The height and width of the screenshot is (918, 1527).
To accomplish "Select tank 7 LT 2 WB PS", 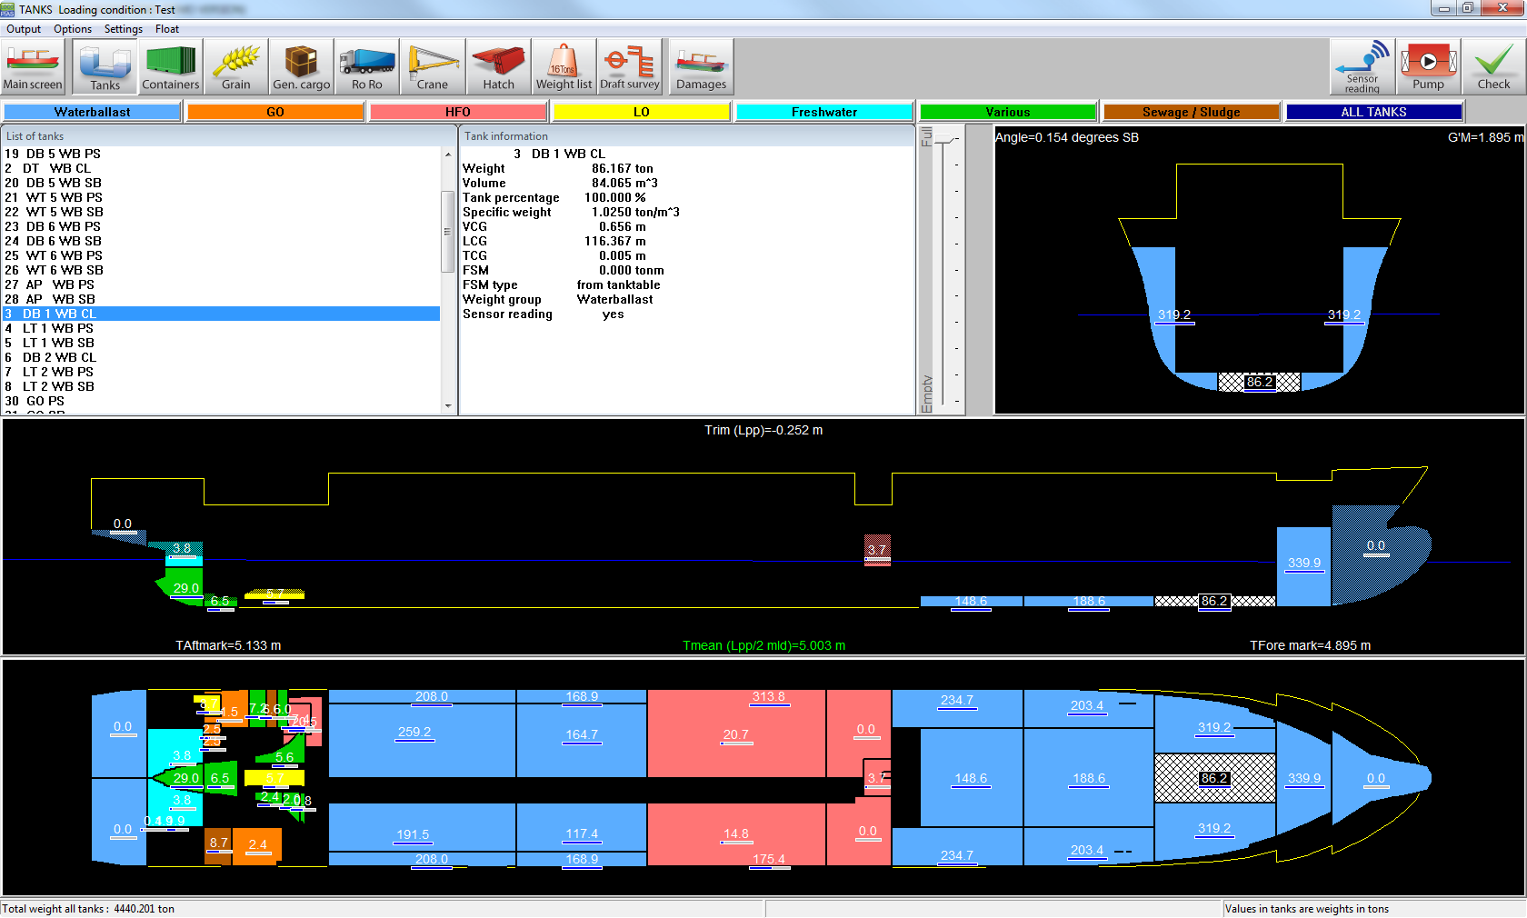I will point(222,372).
